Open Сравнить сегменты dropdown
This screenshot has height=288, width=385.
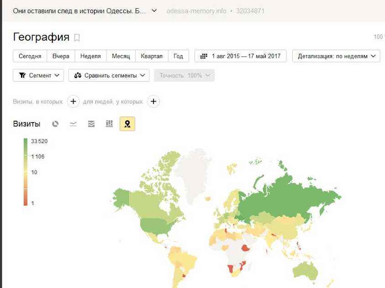[x=109, y=75]
